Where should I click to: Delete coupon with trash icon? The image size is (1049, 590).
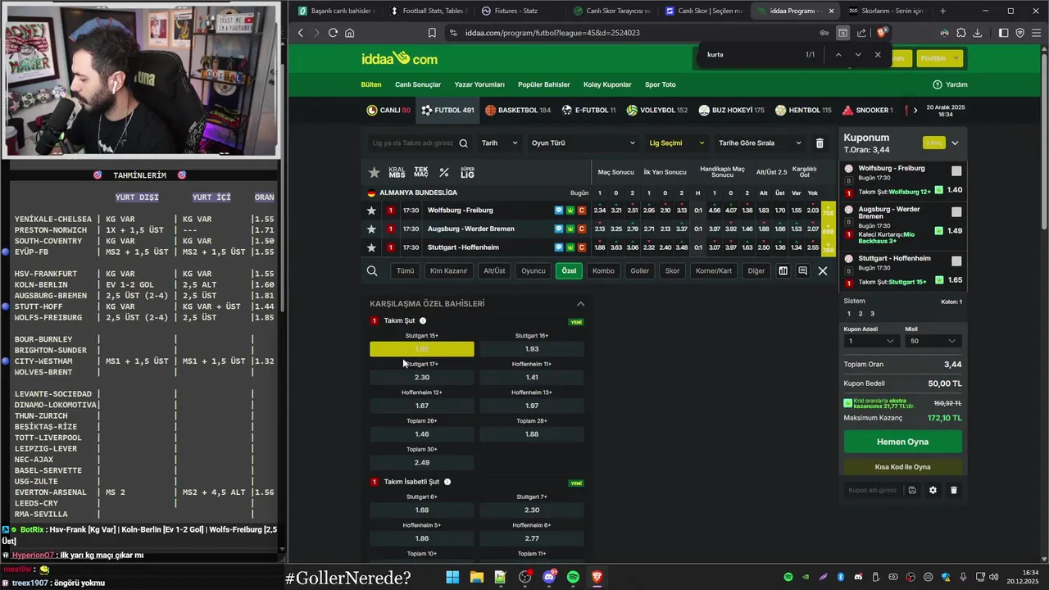[953, 490]
